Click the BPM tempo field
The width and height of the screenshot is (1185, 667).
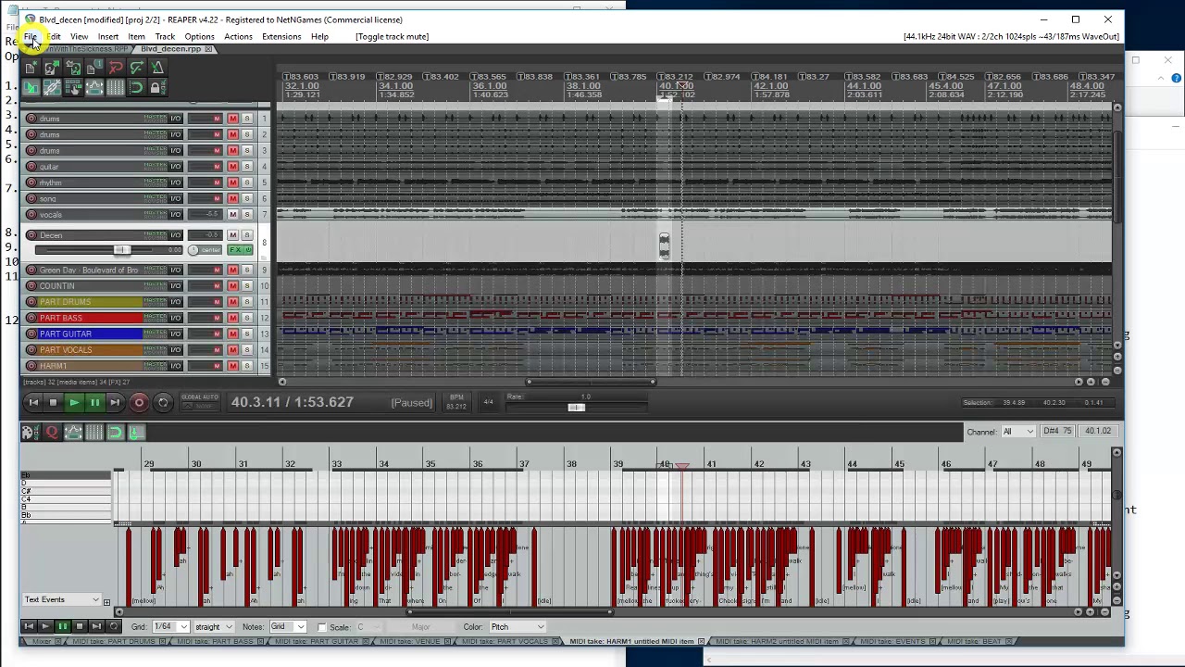tap(455, 402)
